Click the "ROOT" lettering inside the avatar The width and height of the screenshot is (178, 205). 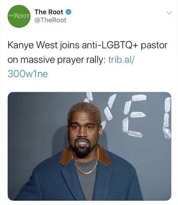click(21, 16)
